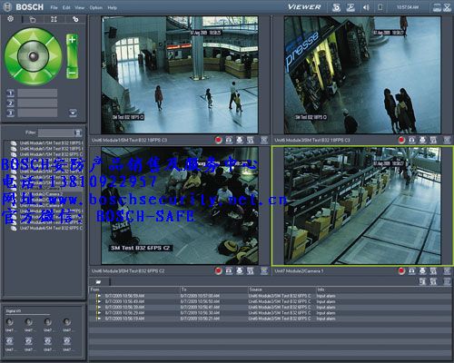Click the toolbar icon left of the Z icon
Screen dimensions: 454x363
(336, 7)
